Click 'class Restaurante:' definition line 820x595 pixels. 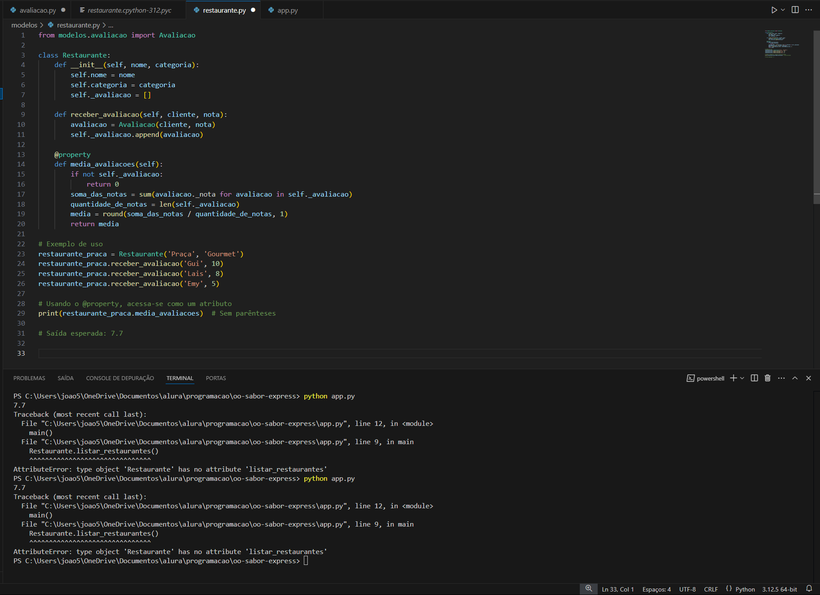pos(74,55)
